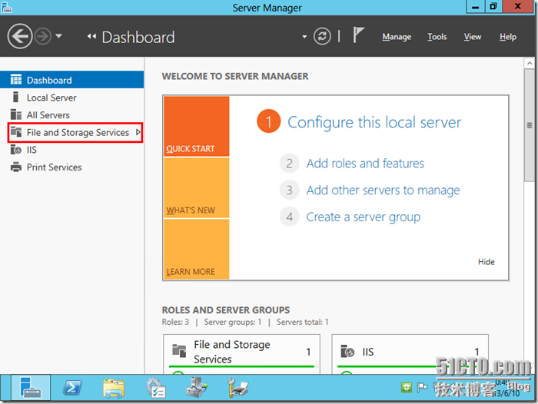Screen dimensions: 538x404
Task: Select IIS in the sidebar
Action: point(72,150)
